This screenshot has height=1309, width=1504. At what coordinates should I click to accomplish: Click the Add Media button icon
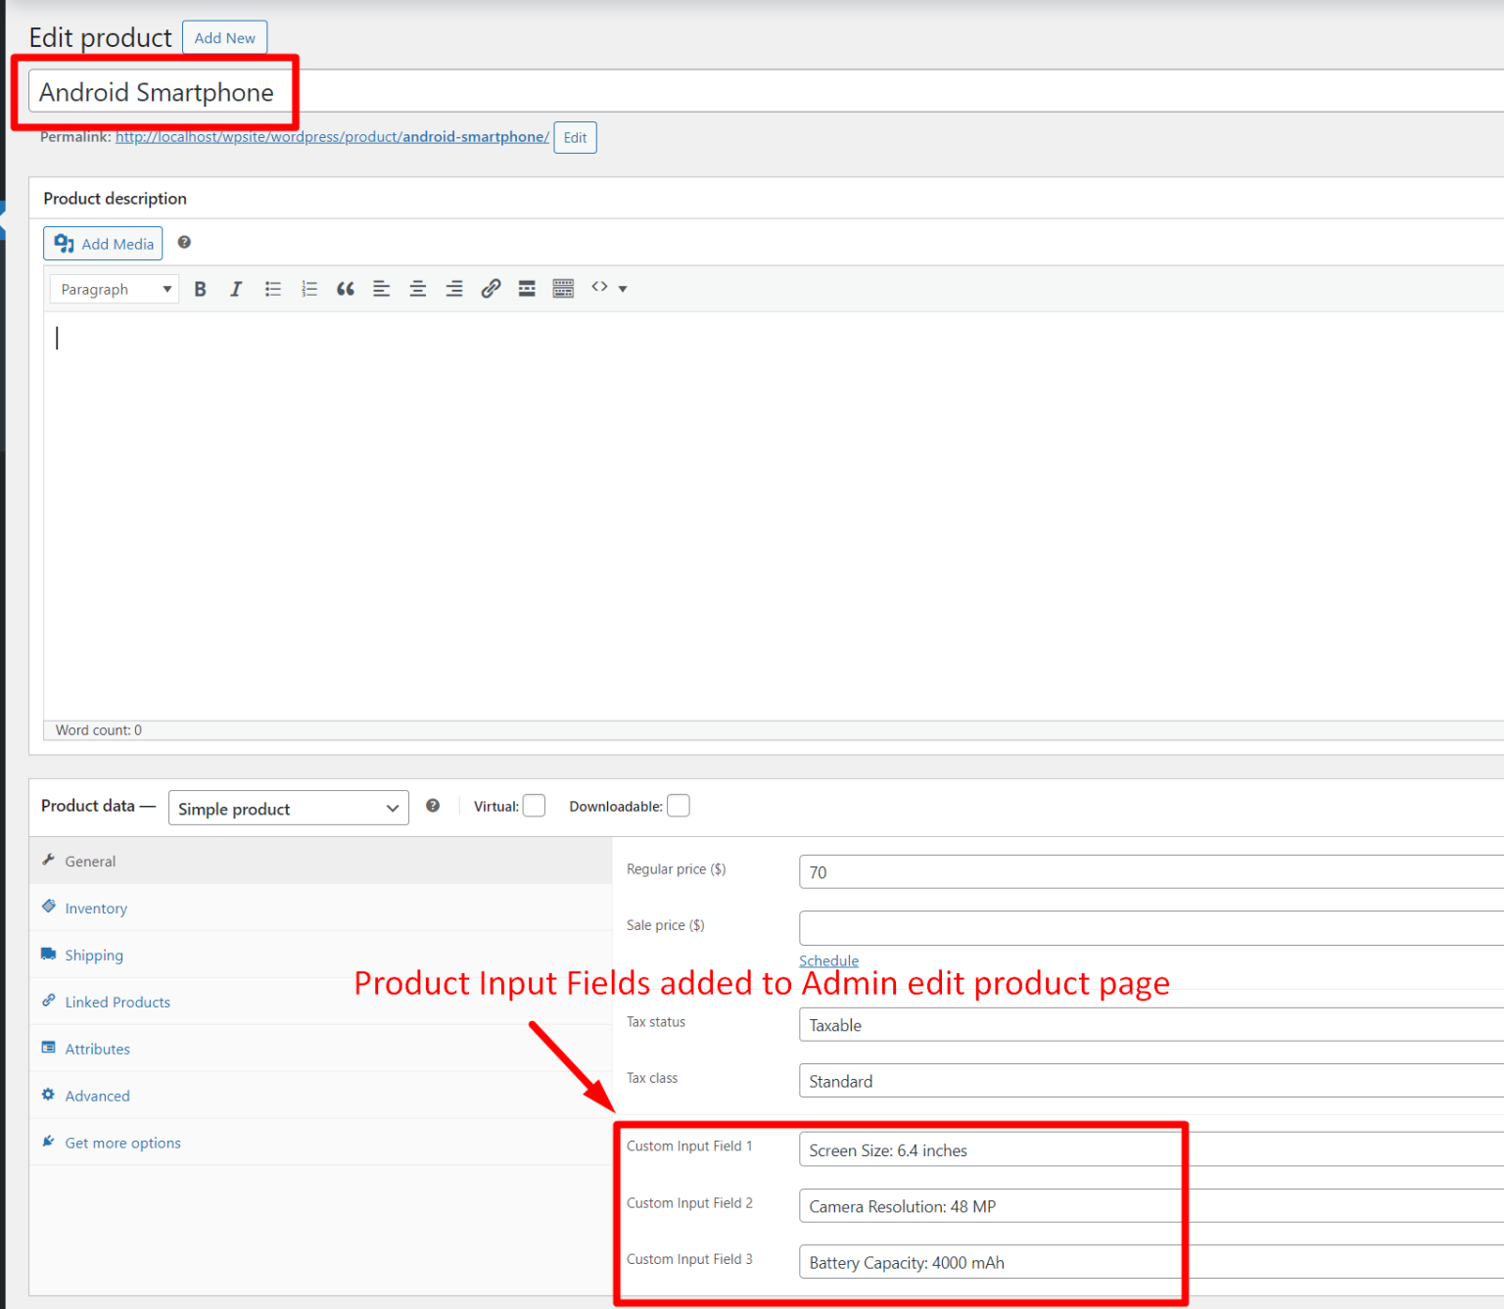click(x=64, y=243)
